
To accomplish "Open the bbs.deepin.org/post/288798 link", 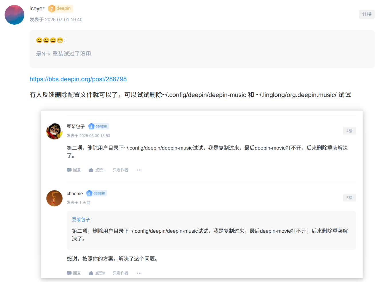I will (x=78, y=79).
